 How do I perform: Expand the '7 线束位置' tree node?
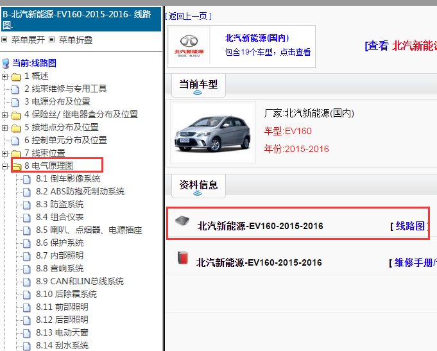click(x=4, y=153)
